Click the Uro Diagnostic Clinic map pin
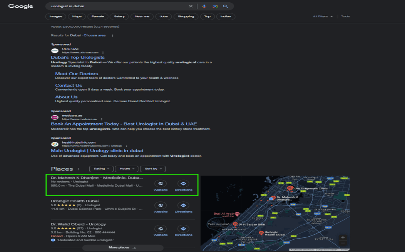This screenshot has height=252, width=405. (x=290, y=188)
